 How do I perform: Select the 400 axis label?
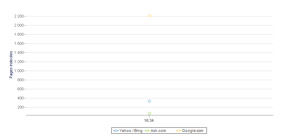click(x=20, y=98)
